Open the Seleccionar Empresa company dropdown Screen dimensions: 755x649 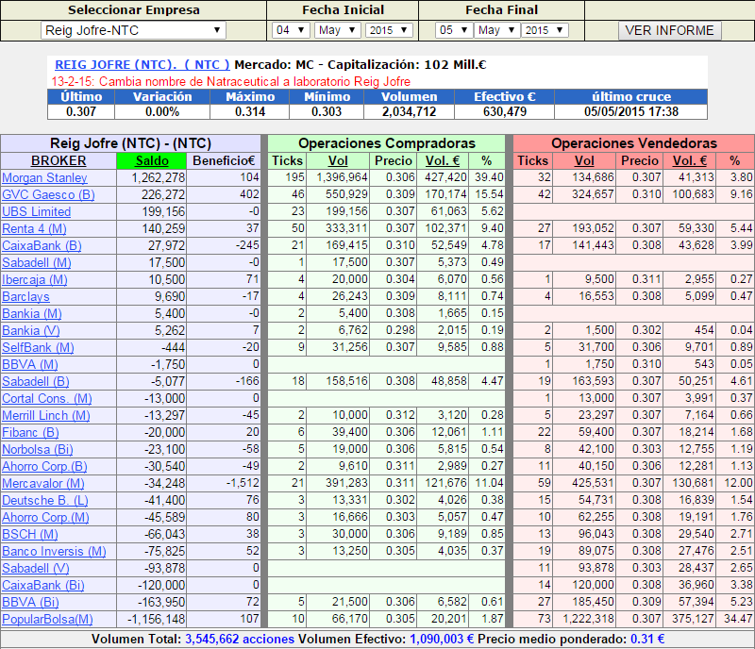click(x=133, y=30)
